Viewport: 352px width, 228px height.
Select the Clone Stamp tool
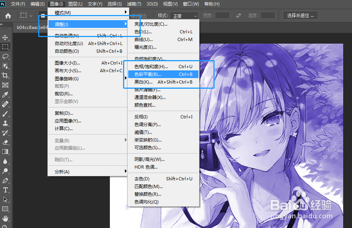click(5, 123)
